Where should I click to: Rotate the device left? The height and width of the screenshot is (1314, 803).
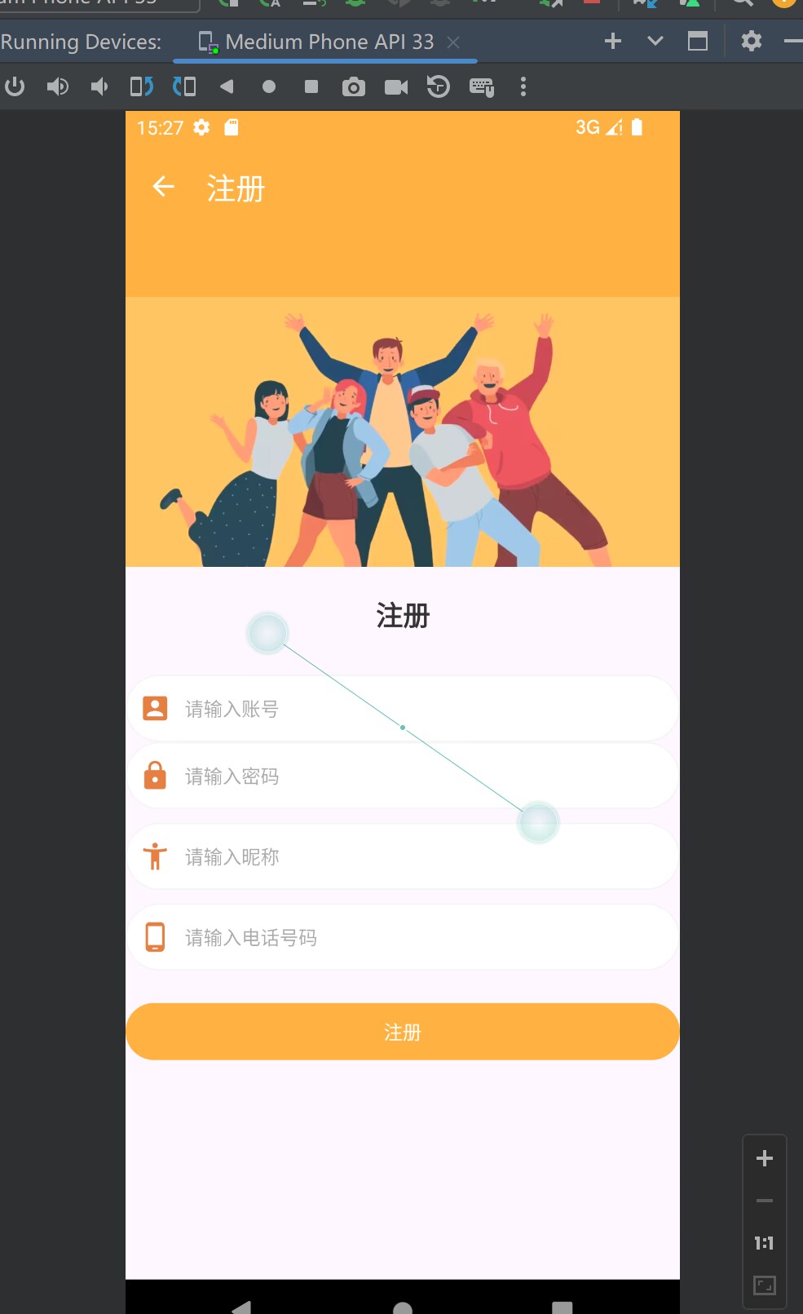[x=142, y=86]
